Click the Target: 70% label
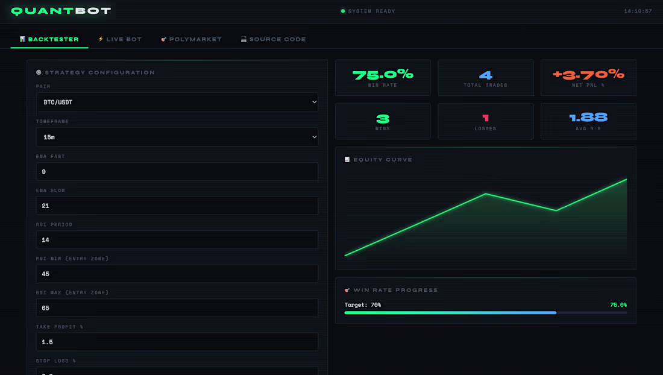663x375 pixels. click(x=363, y=305)
